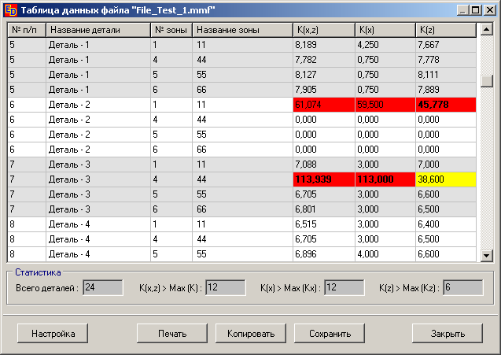Click the Копировать button
The height and width of the screenshot is (355, 501).
tap(251, 333)
